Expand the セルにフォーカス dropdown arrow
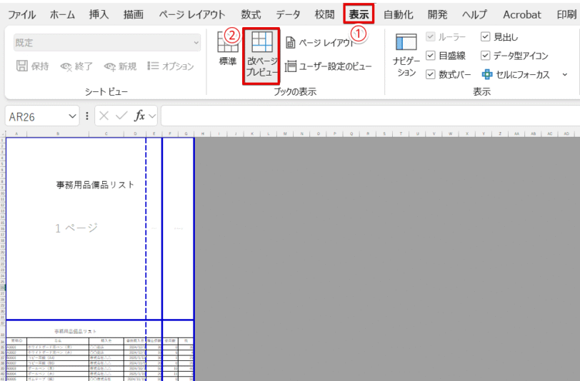This screenshot has width=580, height=381. click(565, 75)
